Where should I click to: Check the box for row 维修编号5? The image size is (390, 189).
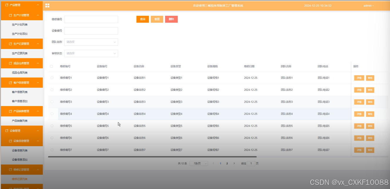coord(52,126)
